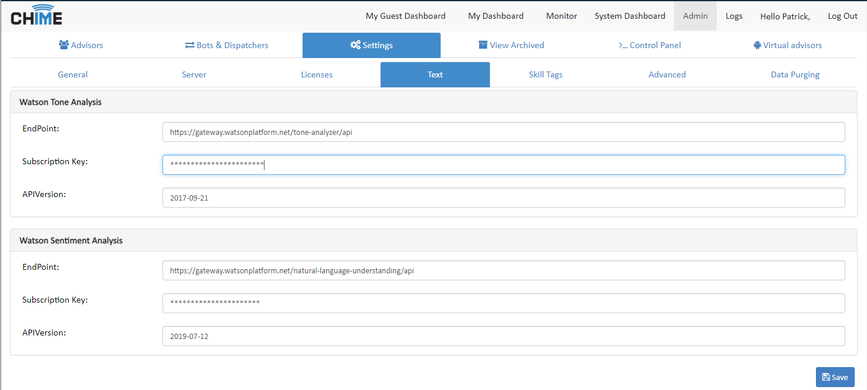The height and width of the screenshot is (390, 867).
Task: Open the View Archived tab
Action: (511, 45)
